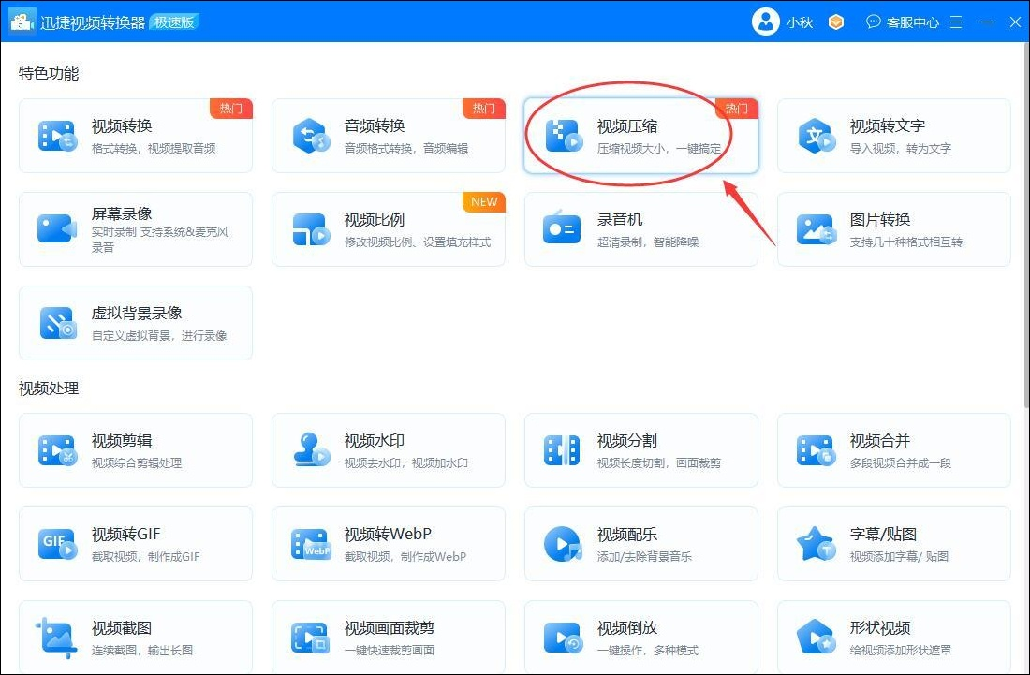Open 客服中心 customer service
Viewport: 1030px width, 675px height.
[x=903, y=22]
